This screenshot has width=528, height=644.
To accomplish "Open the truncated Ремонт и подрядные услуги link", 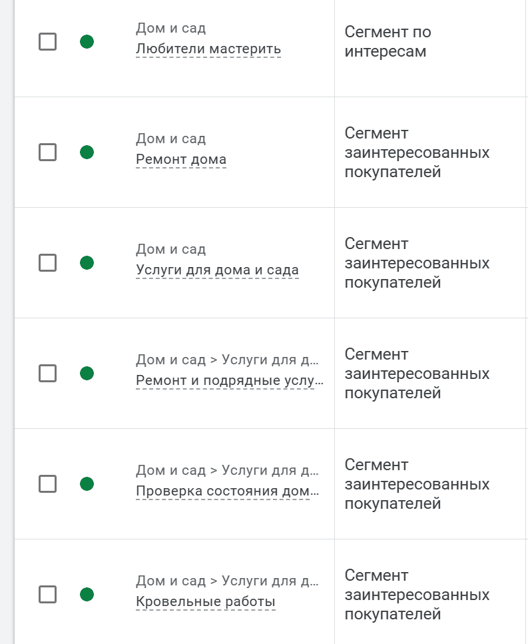I will tap(230, 380).
